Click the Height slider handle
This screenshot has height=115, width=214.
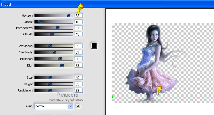point(50,84)
